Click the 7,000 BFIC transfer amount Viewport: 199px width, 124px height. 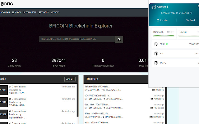[x=157, y=99]
